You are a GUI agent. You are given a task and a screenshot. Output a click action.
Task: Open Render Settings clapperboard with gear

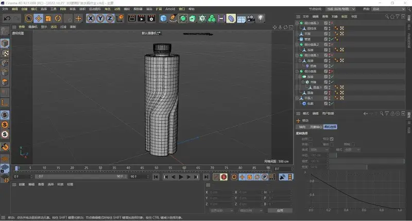[x=151, y=19]
